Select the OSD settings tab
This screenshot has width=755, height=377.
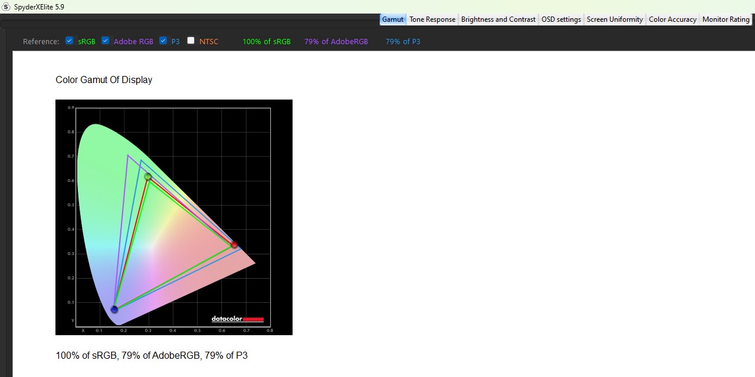click(x=561, y=19)
